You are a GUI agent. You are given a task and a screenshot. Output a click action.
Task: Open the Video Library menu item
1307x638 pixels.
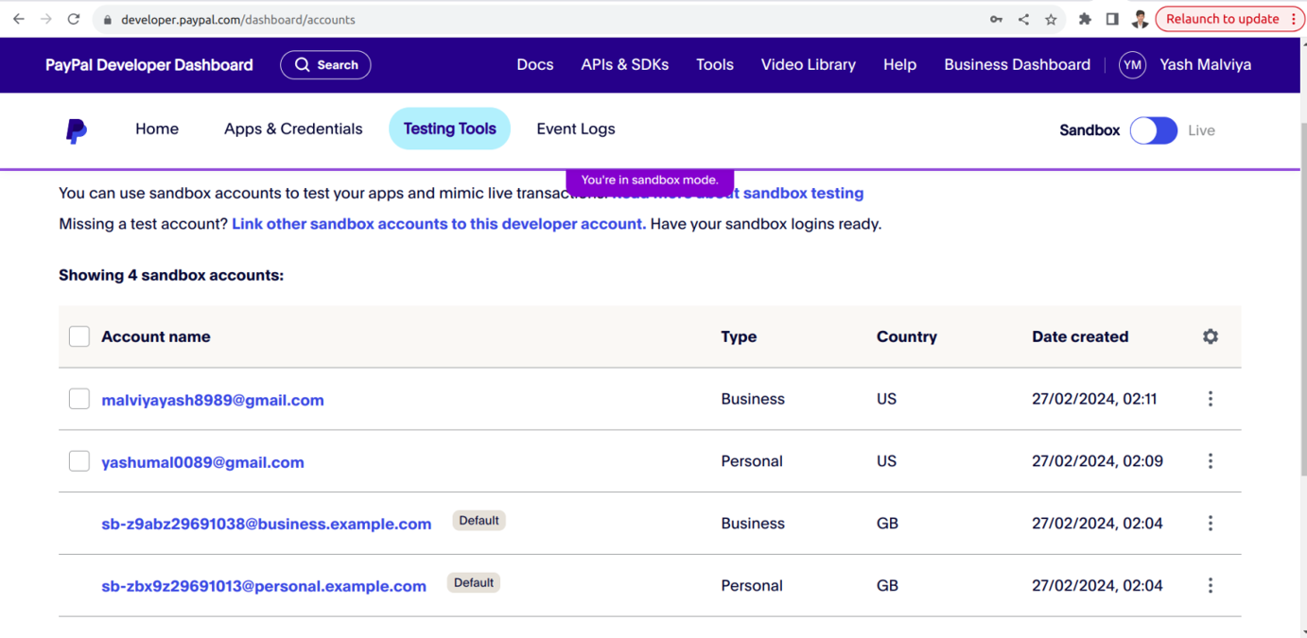coord(808,64)
